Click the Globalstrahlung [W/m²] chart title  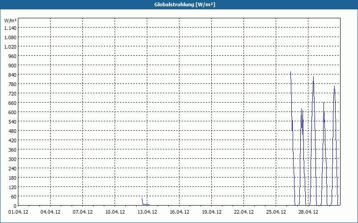(x=185, y=4)
